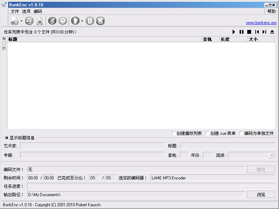Click the 跳过 button

point(261,169)
